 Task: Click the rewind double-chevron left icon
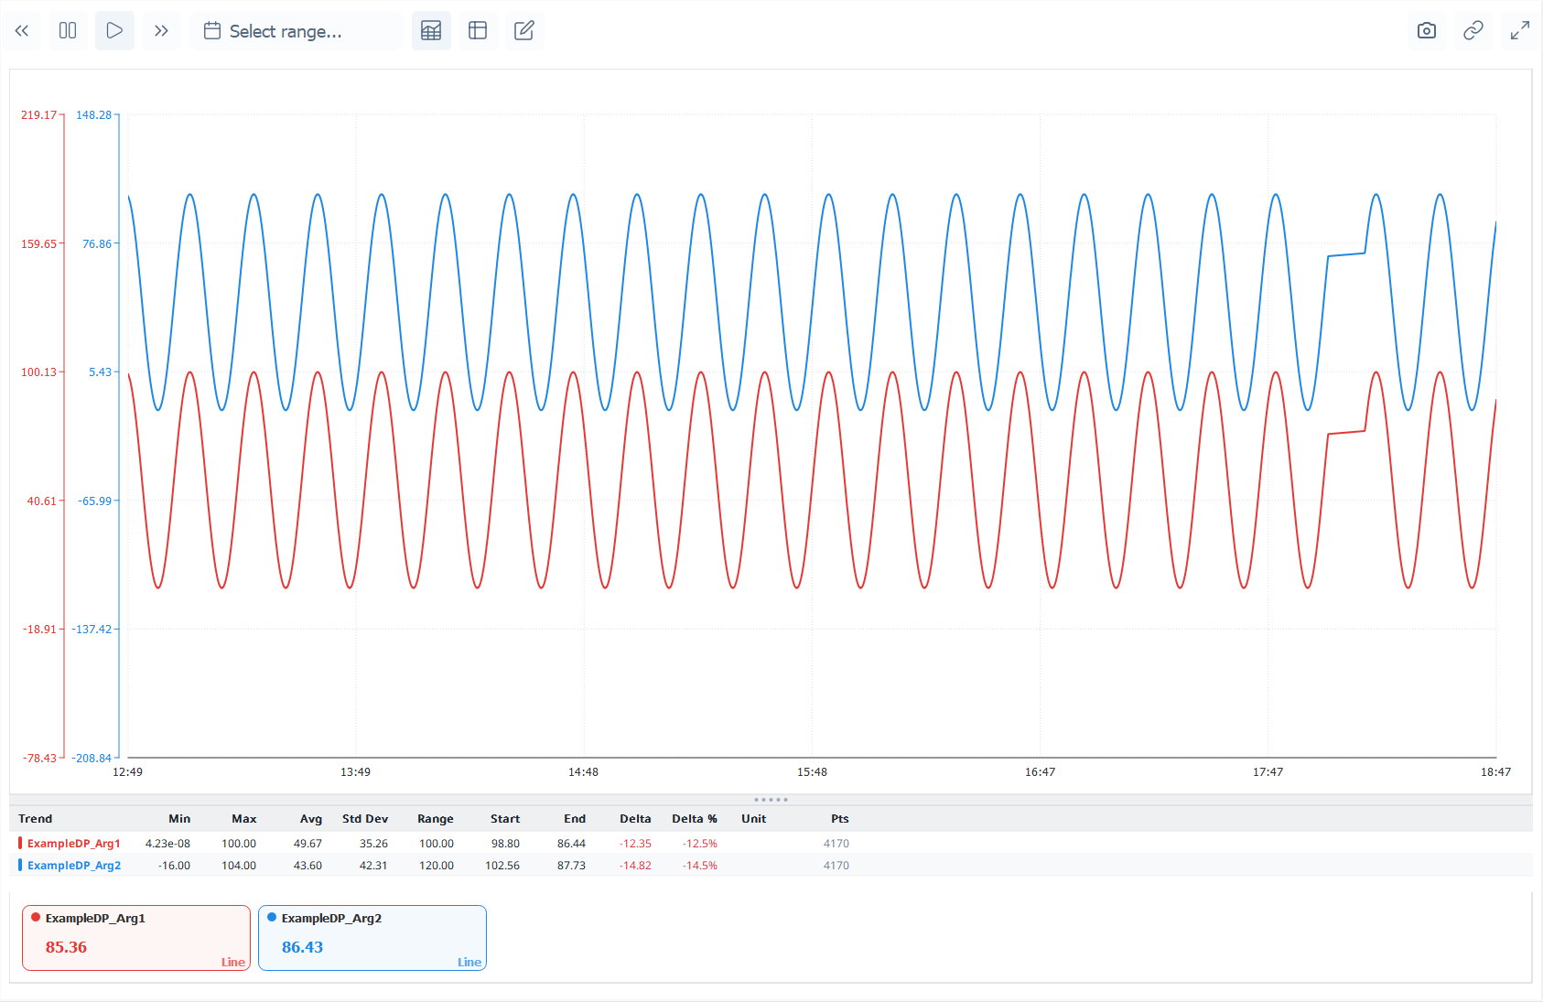(22, 31)
